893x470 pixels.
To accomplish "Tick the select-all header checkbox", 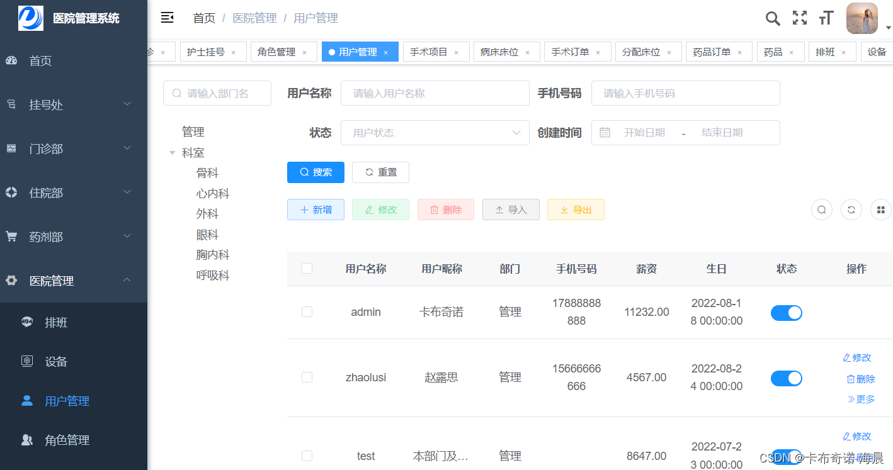I will (307, 269).
